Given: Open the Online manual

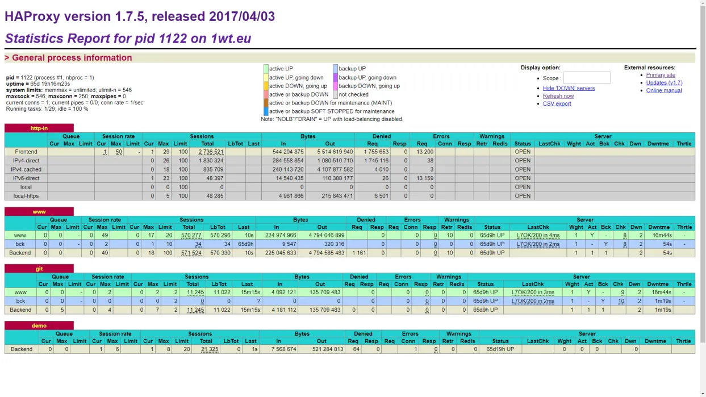Looking at the screenshot, I should [663, 90].
